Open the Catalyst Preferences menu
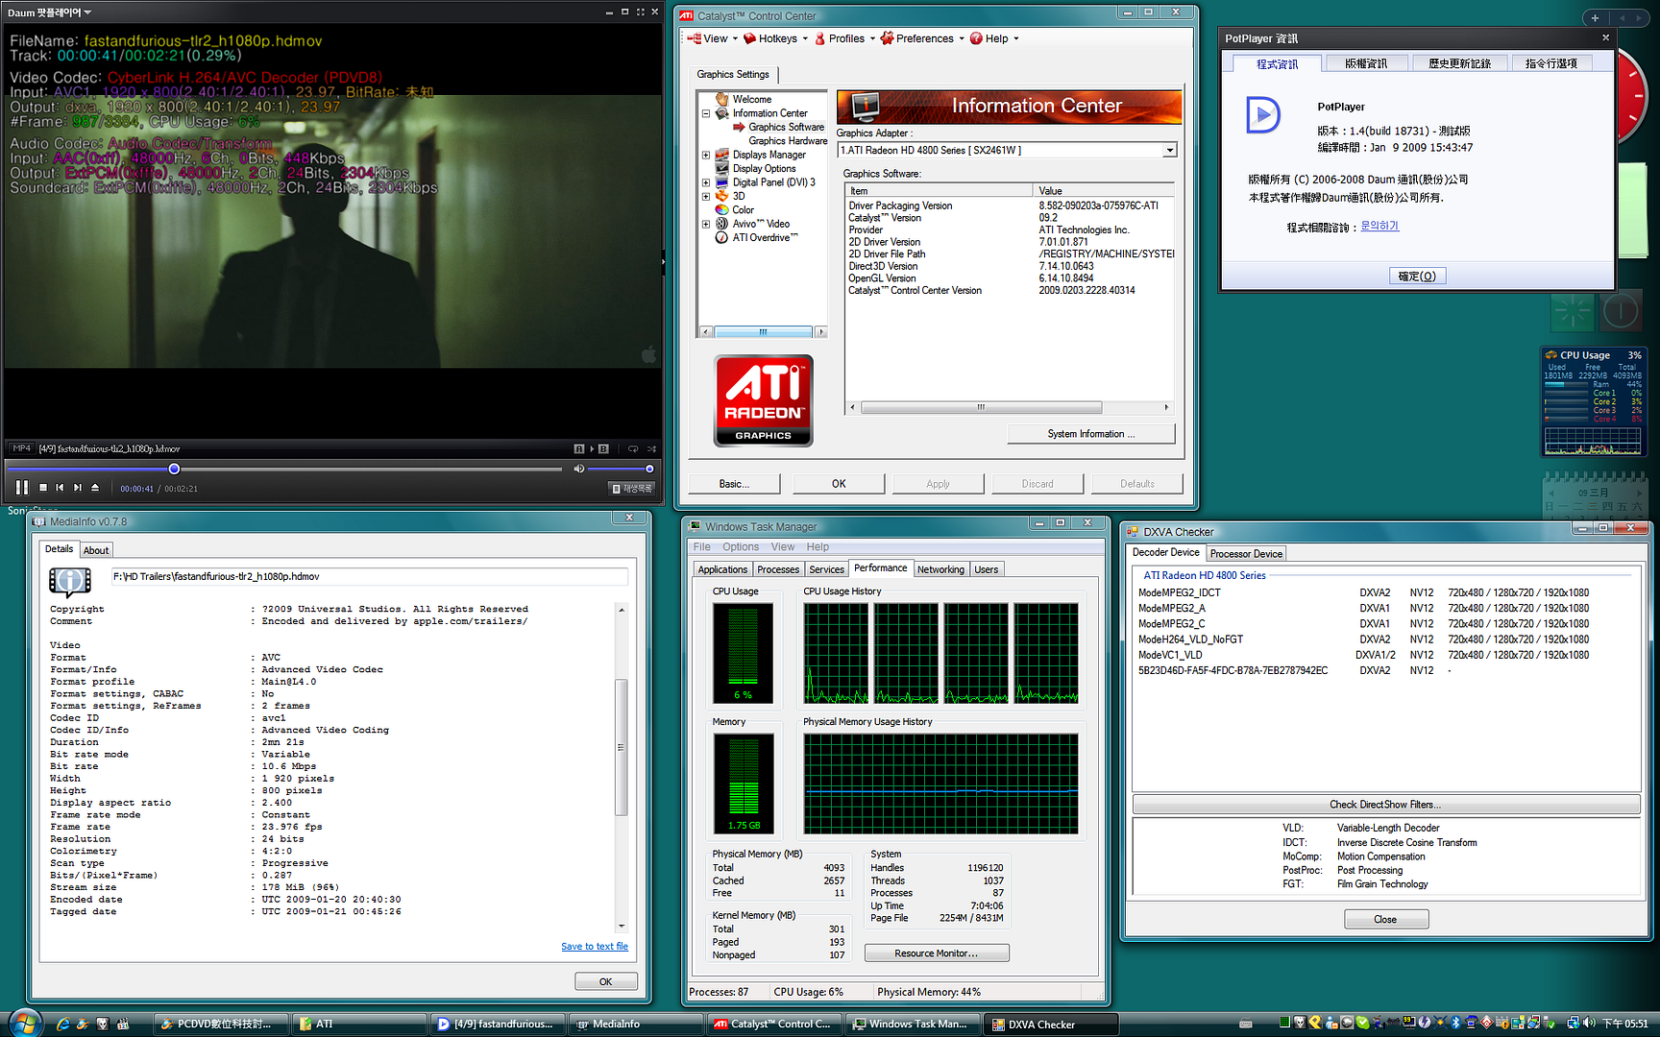This screenshot has width=1660, height=1037. tap(922, 38)
